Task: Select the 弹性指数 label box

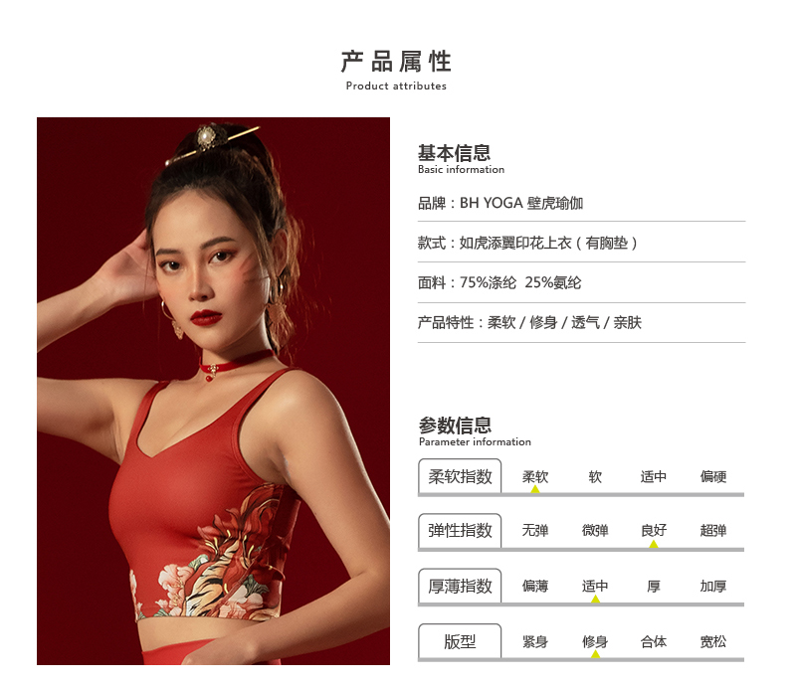Action: coord(460,531)
